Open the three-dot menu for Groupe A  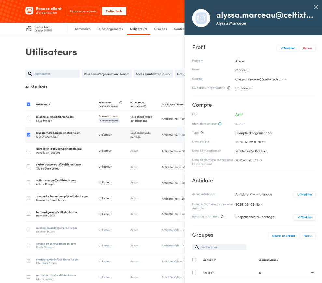click(x=312, y=273)
